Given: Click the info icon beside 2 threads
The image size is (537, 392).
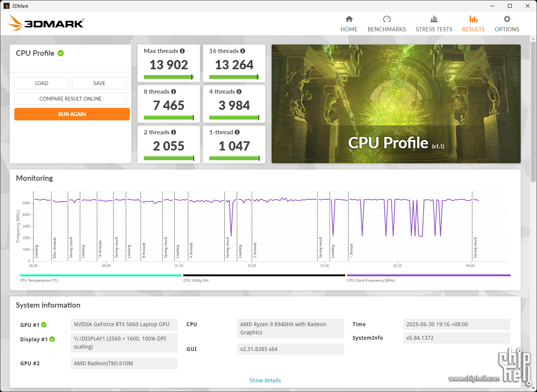Looking at the screenshot, I should [174, 132].
